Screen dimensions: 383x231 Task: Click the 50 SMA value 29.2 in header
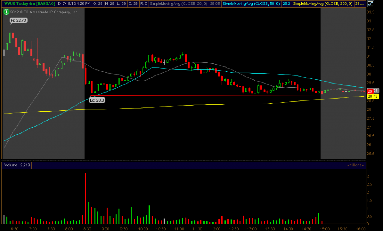(x=286, y=4)
